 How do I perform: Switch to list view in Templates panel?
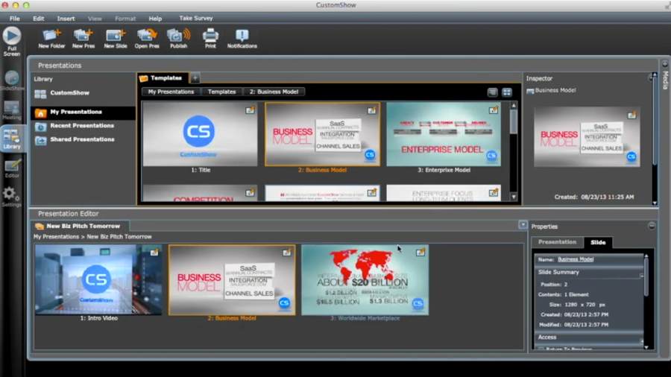click(x=493, y=92)
